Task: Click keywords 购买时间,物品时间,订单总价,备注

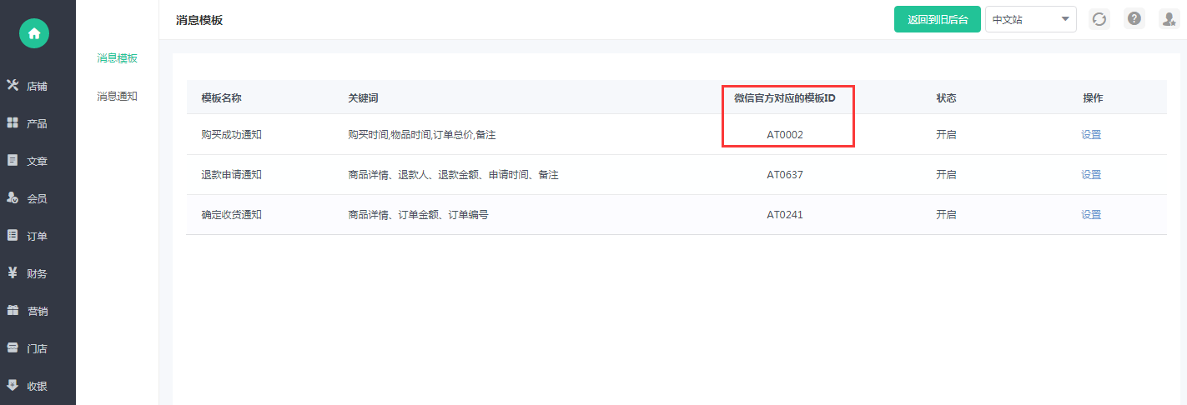Action: coord(422,134)
